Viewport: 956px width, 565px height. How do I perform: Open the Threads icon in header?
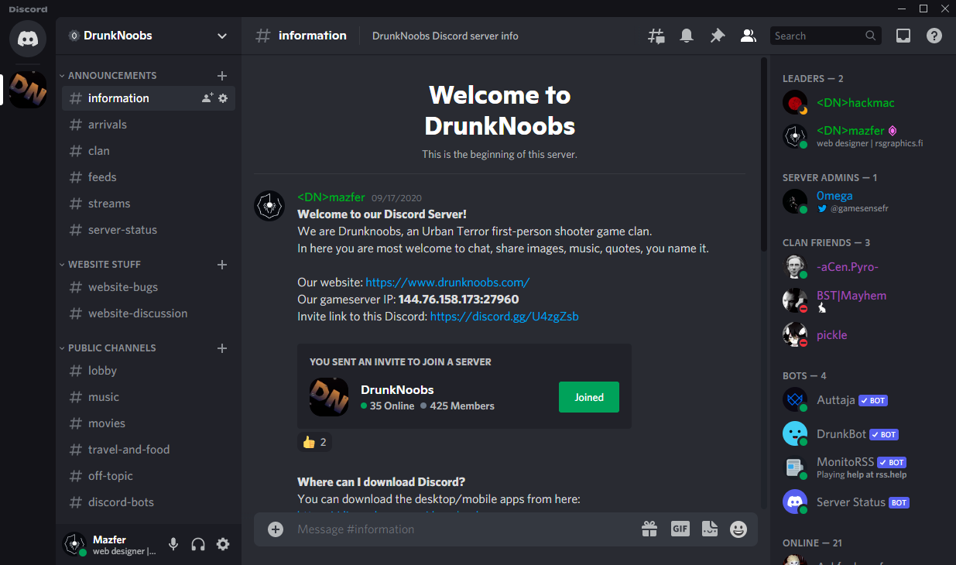click(656, 36)
